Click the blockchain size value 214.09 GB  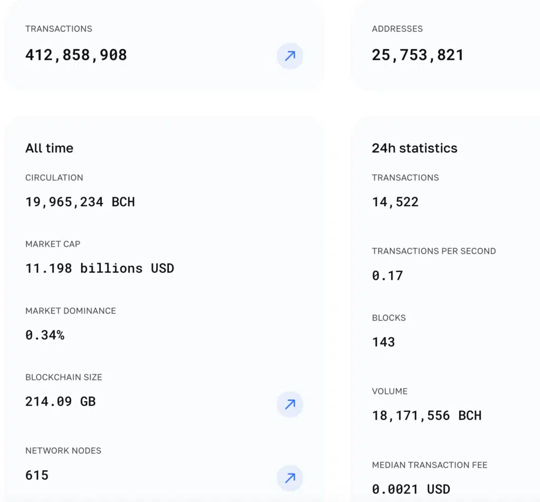61,402
